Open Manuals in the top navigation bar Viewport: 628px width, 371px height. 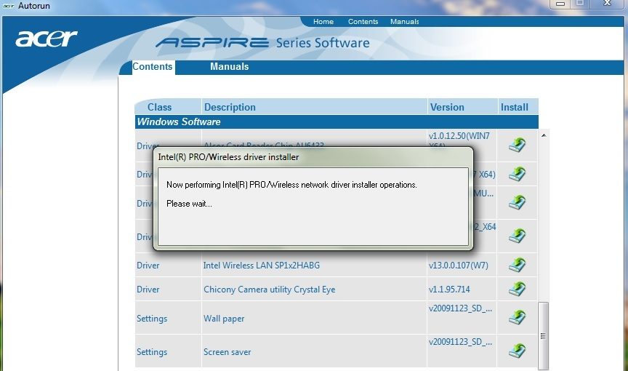405,22
